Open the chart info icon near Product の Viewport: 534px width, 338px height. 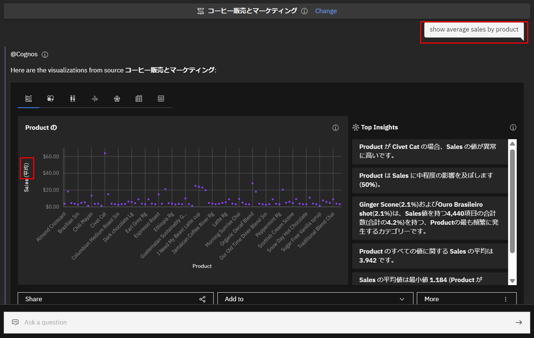click(335, 128)
